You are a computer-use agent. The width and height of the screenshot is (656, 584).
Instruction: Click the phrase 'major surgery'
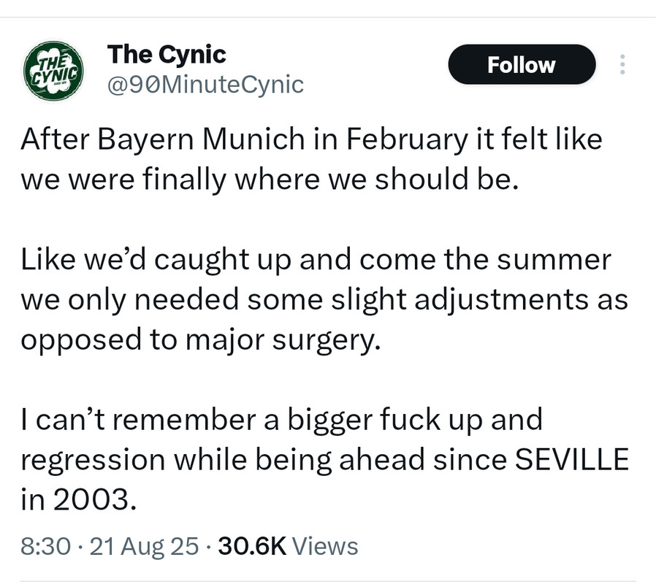[283, 339]
